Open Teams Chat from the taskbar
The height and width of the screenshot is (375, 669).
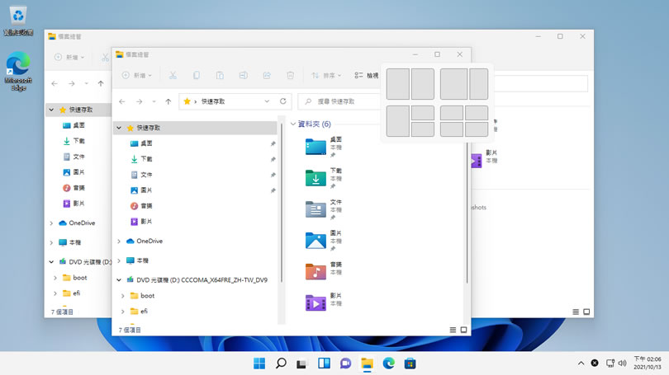pyautogui.click(x=345, y=363)
